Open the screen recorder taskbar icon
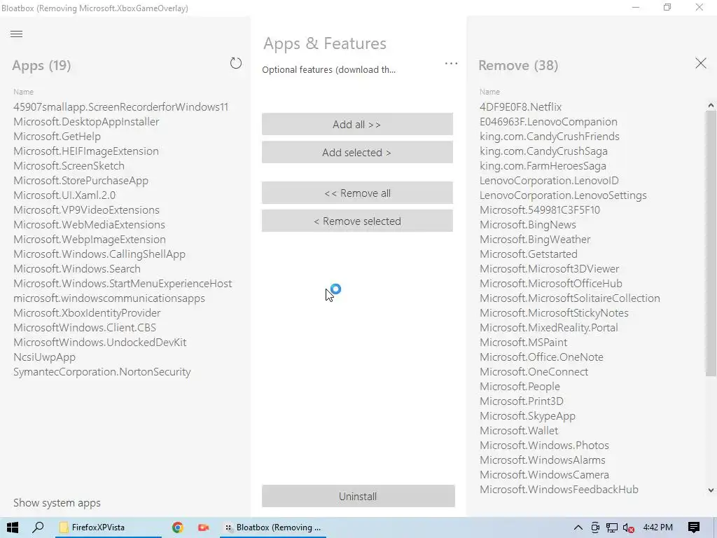The image size is (717, 538). 203,527
